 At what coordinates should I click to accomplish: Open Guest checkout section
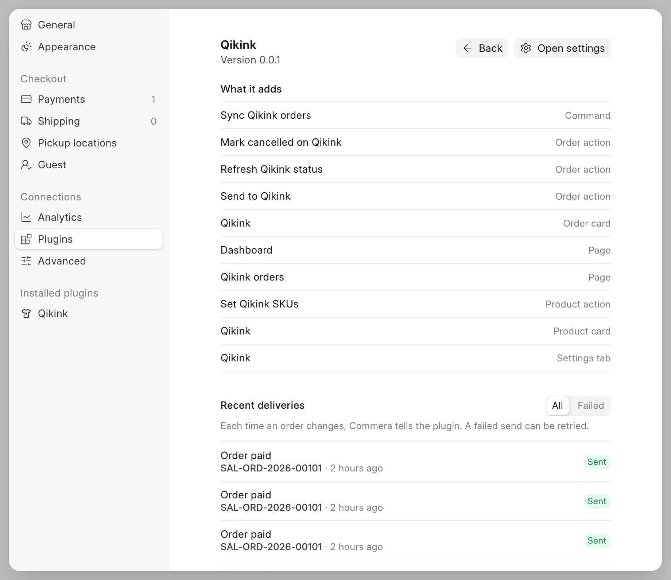pyautogui.click(x=89, y=165)
